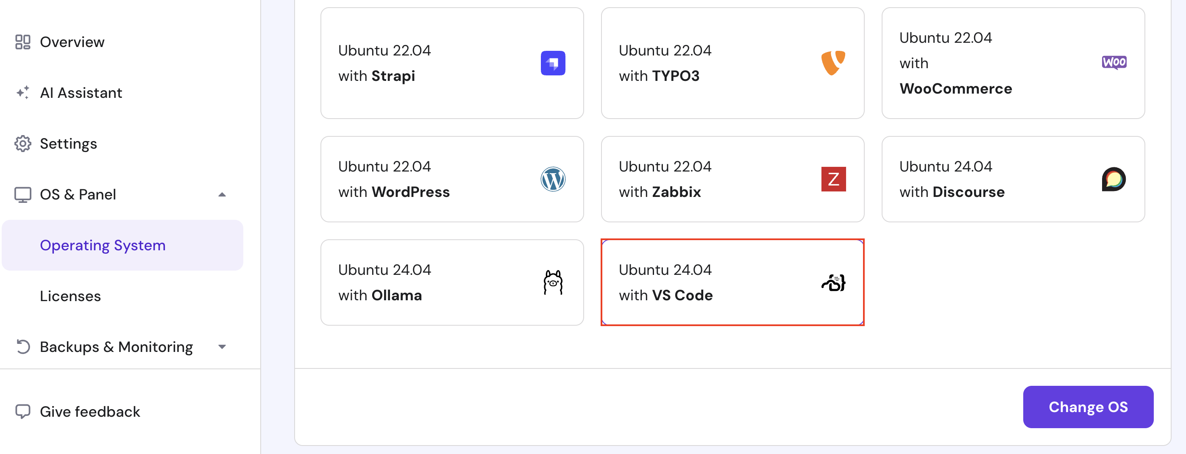The height and width of the screenshot is (454, 1186).
Task: Click the red Zabbix Z icon
Action: tap(833, 179)
